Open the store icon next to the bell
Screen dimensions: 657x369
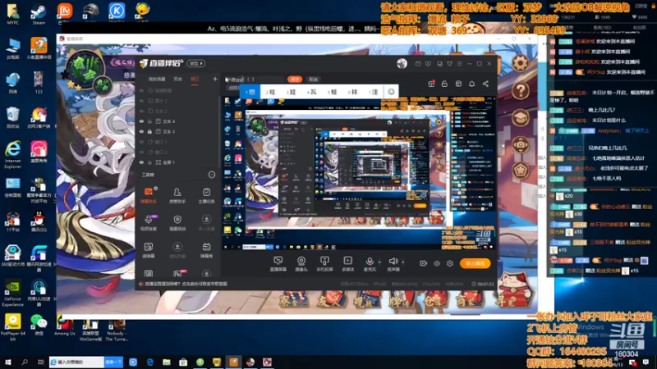pos(458,84)
